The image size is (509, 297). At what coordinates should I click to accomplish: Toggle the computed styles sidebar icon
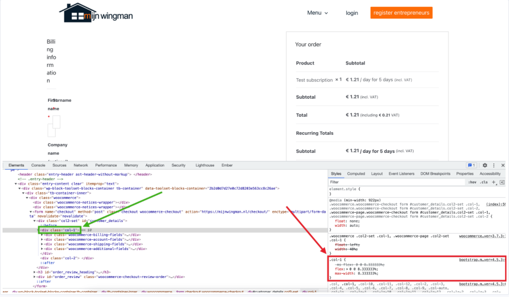tap(502, 182)
